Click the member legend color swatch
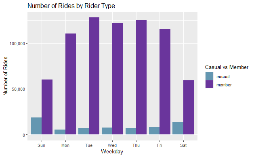The width and height of the screenshot is (254, 157). click(209, 84)
